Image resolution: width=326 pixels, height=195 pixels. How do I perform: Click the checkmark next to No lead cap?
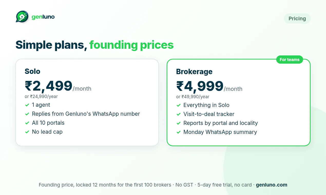[27, 132]
